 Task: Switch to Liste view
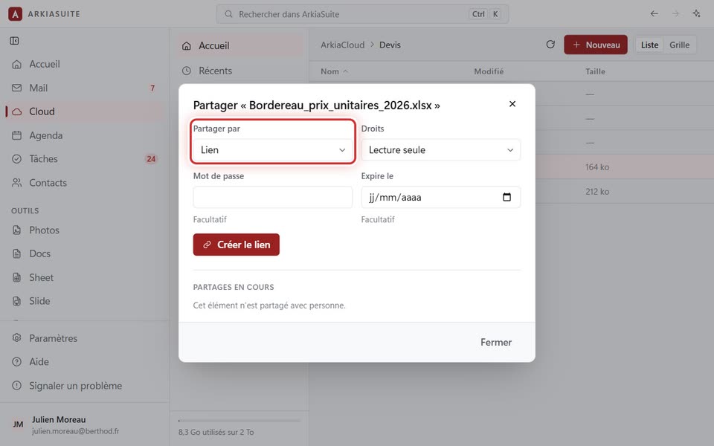649,45
